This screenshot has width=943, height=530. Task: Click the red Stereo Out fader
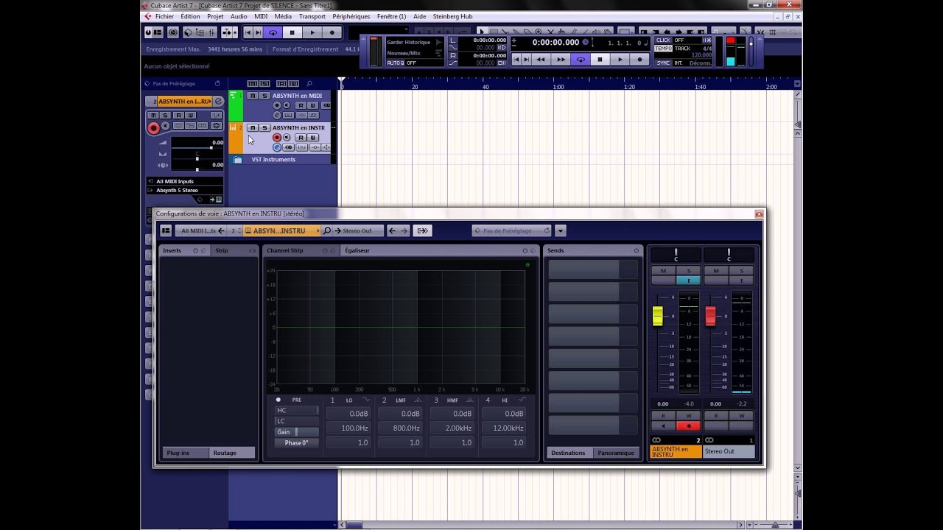click(x=711, y=317)
